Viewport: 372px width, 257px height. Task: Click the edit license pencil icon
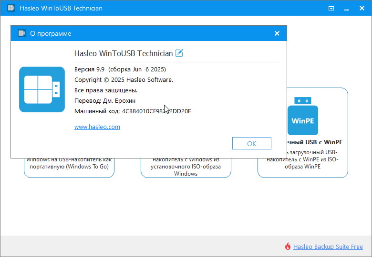coord(179,53)
